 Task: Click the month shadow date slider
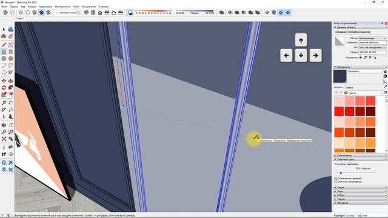(153, 12)
